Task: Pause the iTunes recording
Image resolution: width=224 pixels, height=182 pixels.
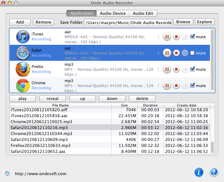Action: coord(167,37)
